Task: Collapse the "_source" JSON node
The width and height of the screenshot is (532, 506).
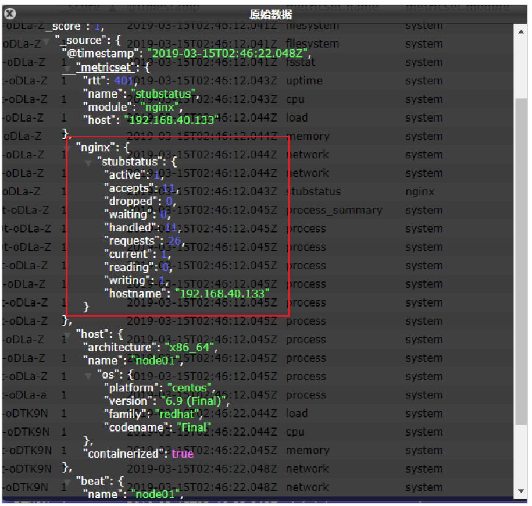Action: [x=47, y=42]
